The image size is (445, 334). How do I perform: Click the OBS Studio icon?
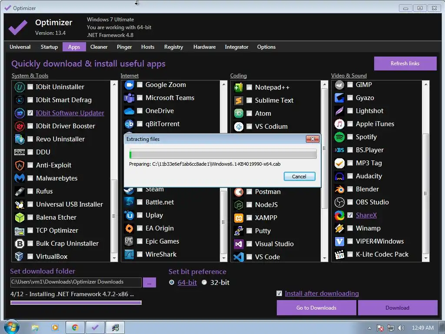coord(339,202)
